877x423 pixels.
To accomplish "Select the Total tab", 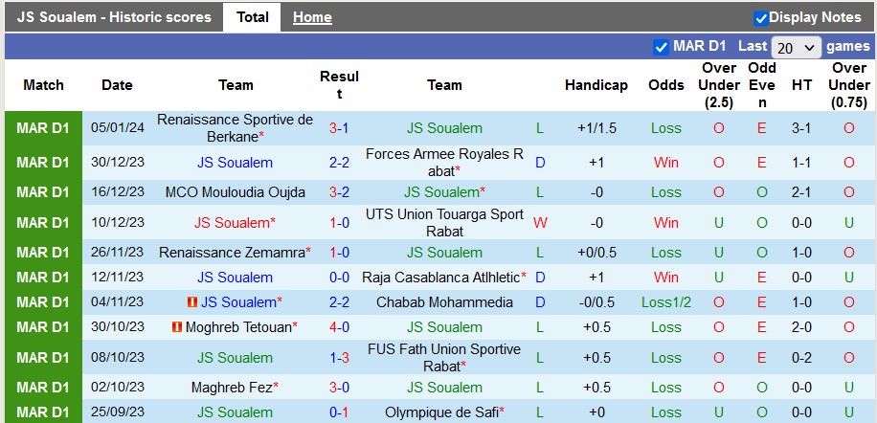I will click(253, 17).
